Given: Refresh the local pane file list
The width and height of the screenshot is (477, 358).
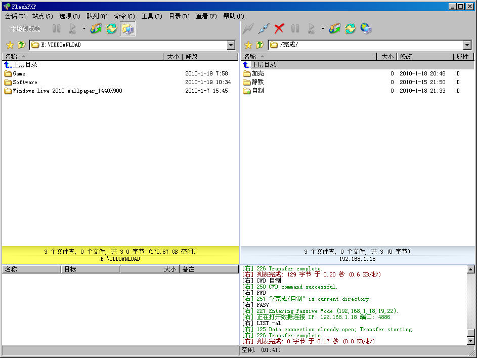Looking at the screenshot, I should click(111, 29).
